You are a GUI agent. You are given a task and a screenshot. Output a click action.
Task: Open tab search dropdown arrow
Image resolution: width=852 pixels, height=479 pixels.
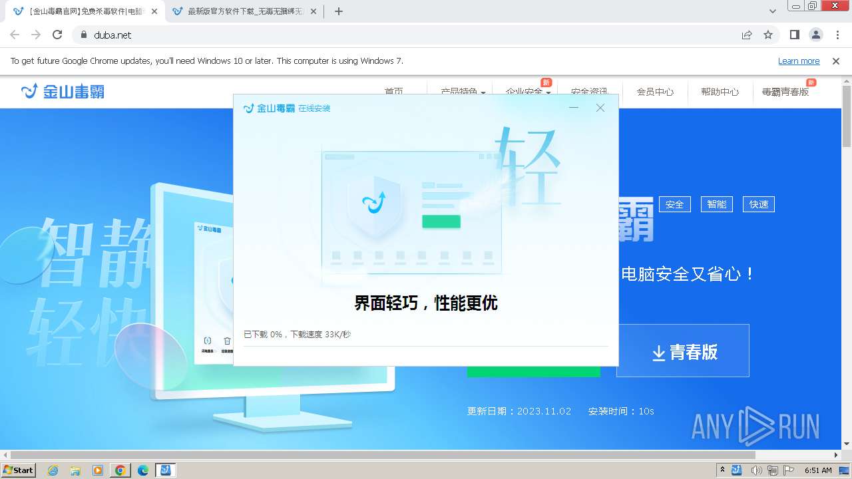click(773, 11)
